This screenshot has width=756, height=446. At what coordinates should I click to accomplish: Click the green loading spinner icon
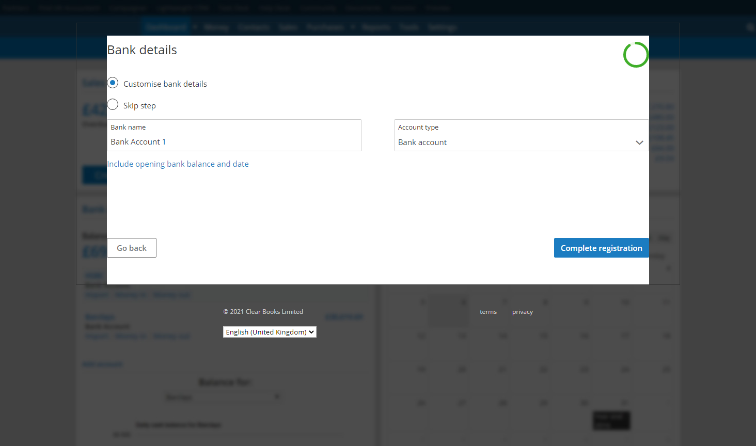click(x=636, y=55)
